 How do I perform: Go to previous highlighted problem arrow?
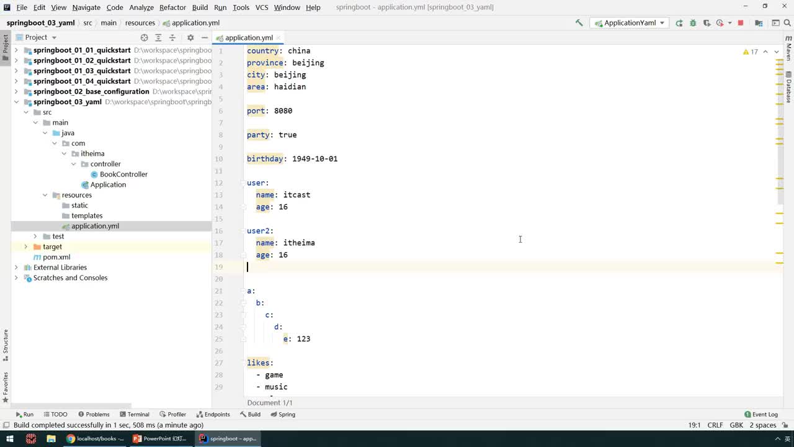coord(765,52)
